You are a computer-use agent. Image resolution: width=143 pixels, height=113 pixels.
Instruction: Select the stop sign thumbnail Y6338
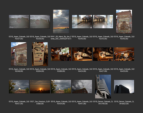click(x=40, y=22)
